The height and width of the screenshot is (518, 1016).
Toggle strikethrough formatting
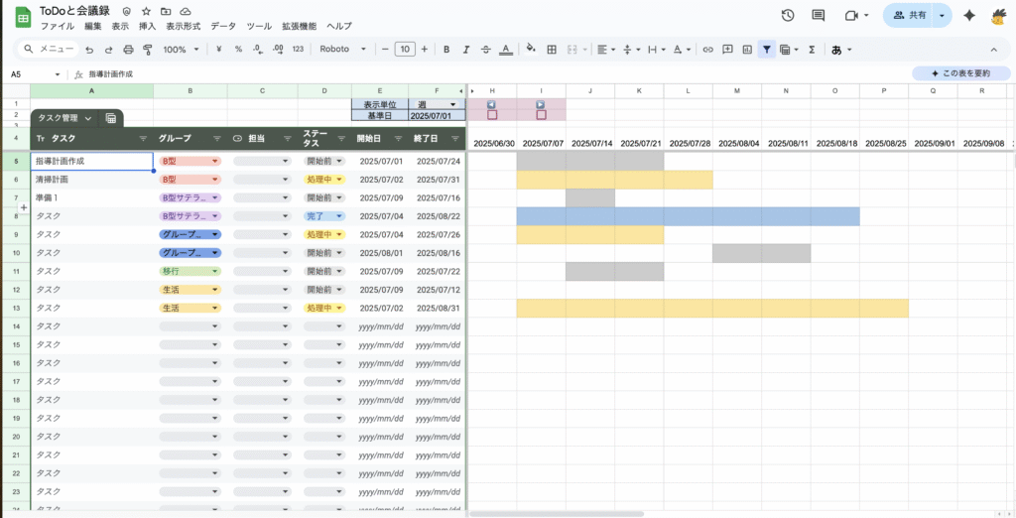[x=486, y=50]
